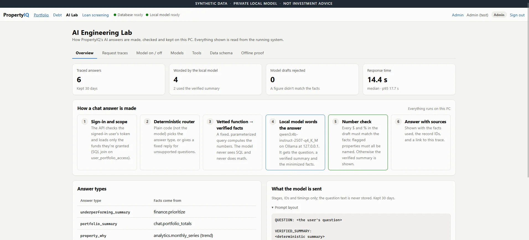Click the 'Facts come from' column header
Viewport: 529px width, 240px height.
click(167, 200)
